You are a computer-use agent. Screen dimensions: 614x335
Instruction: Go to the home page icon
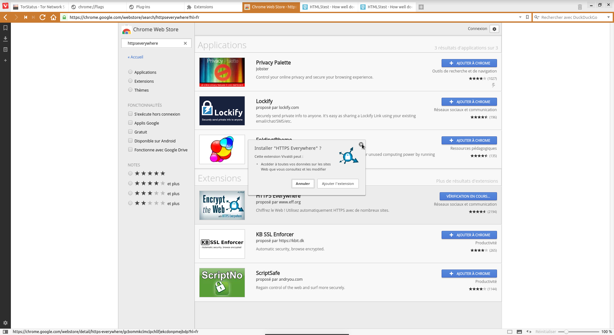(x=53, y=17)
